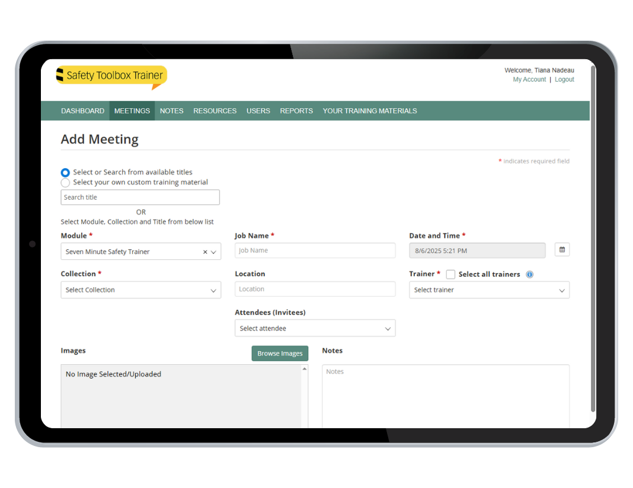Screen dimensions: 633x488
Task: Expand the Select Collection dropdown
Action: tap(140, 290)
